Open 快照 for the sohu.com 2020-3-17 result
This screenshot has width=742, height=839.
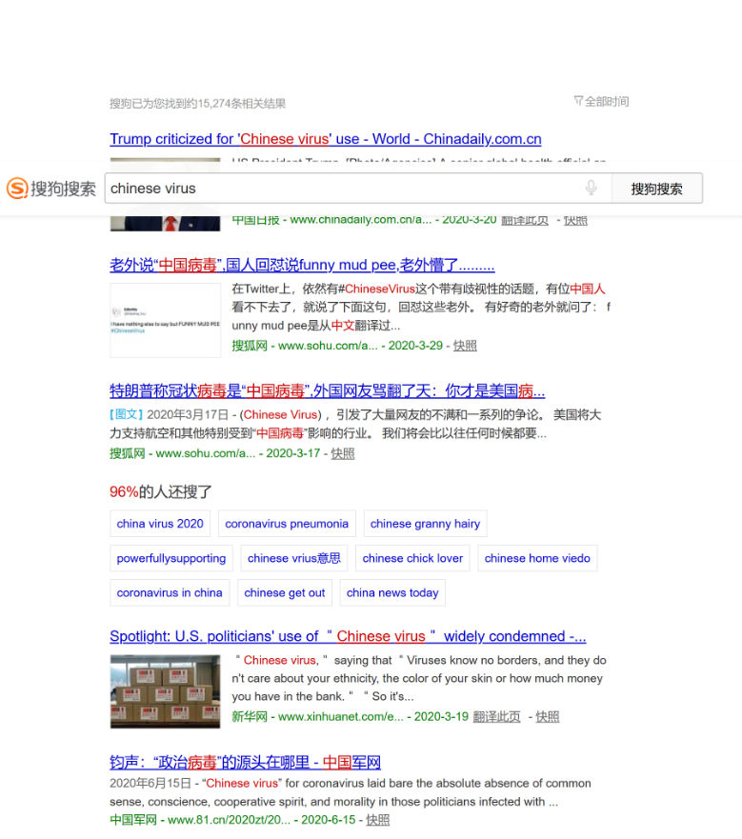[343, 453]
